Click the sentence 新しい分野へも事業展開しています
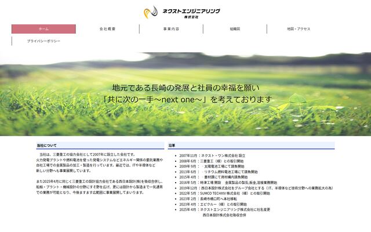The width and height of the screenshot is (371, 232). [x=64, y=171]
